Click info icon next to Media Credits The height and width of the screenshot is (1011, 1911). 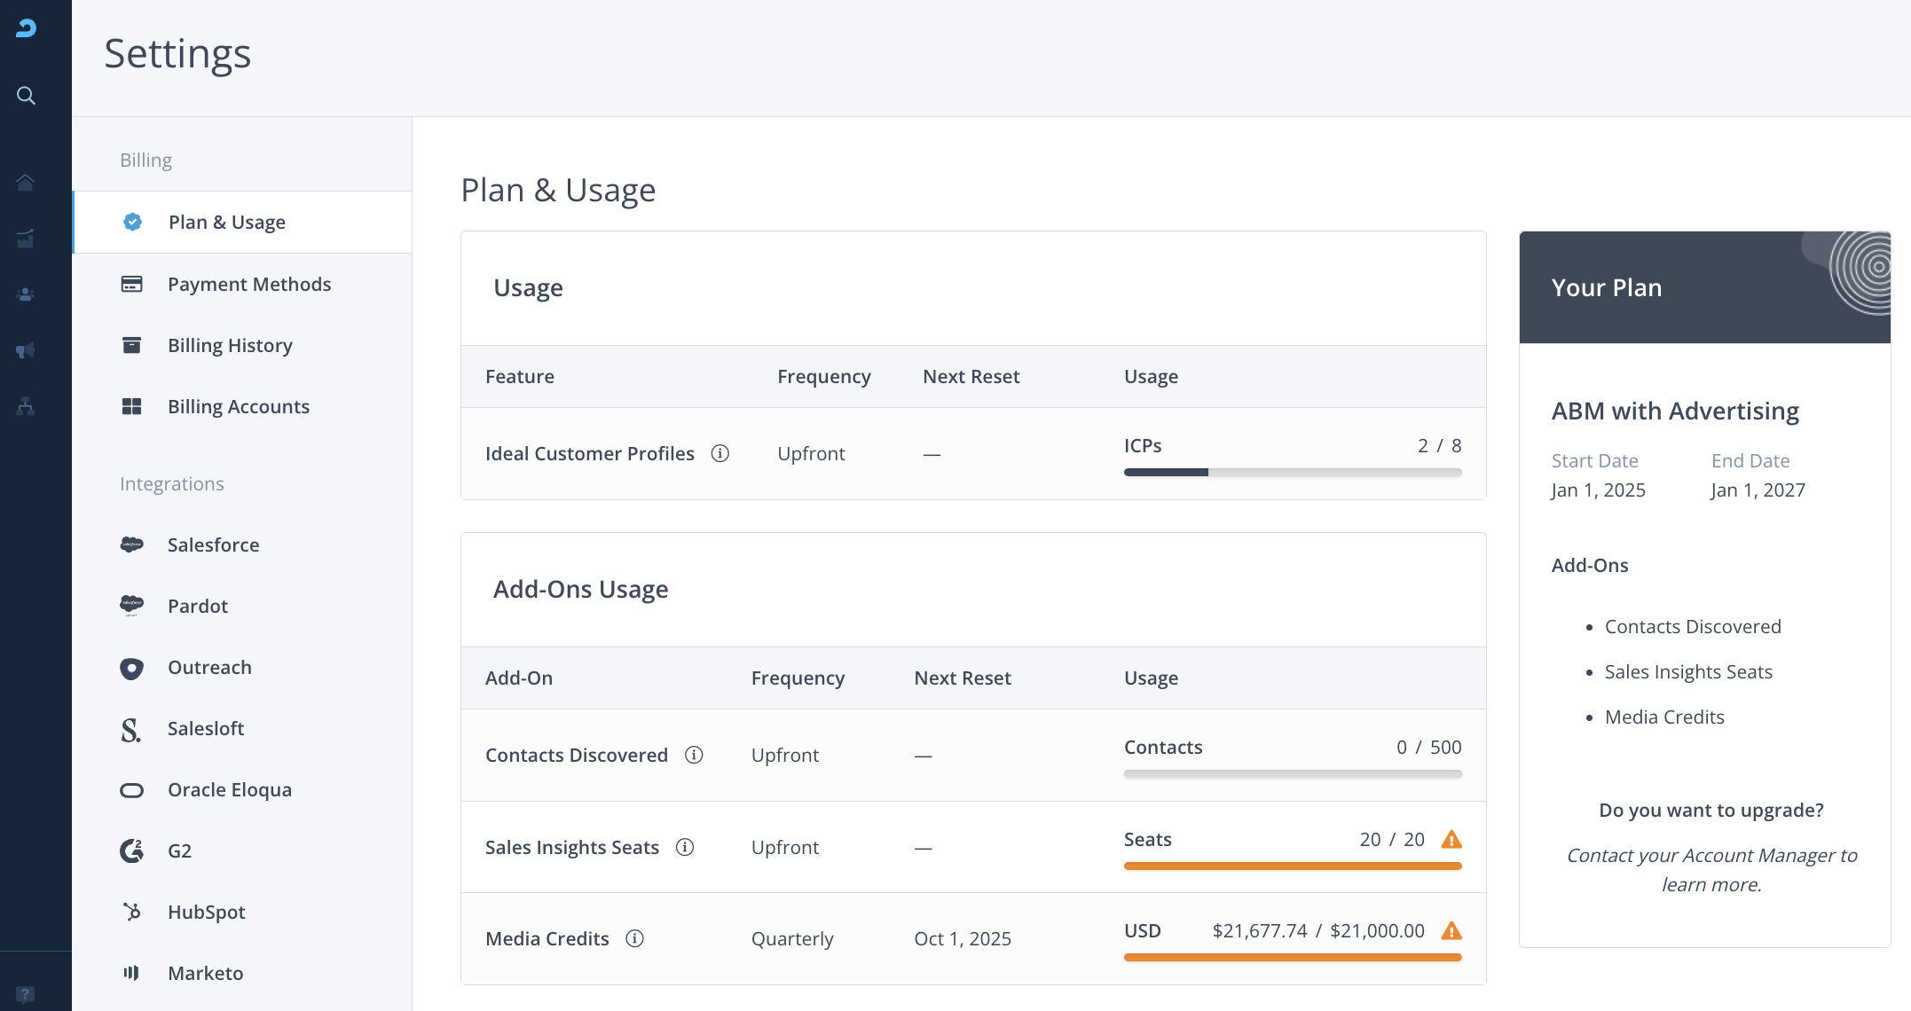coord(634,938)
